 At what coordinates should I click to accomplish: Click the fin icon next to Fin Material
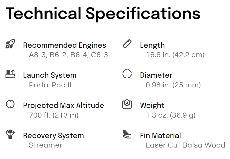(x=127, y=134)
